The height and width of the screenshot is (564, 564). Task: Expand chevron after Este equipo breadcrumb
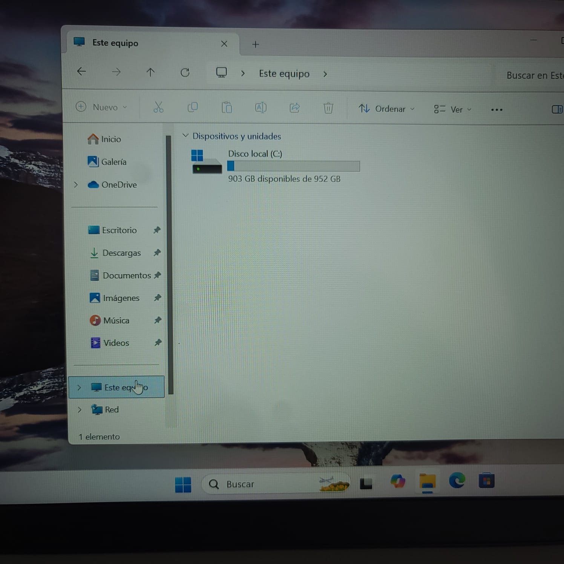[325, 74]
